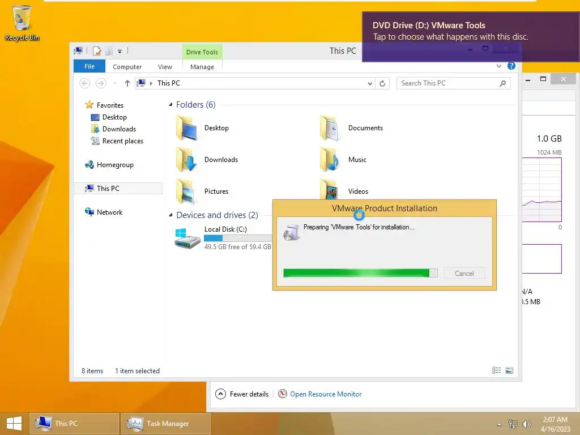The height and width of the screenshot is (435, 580).
Task: Go up one level arrow
Action: [127, 83]
